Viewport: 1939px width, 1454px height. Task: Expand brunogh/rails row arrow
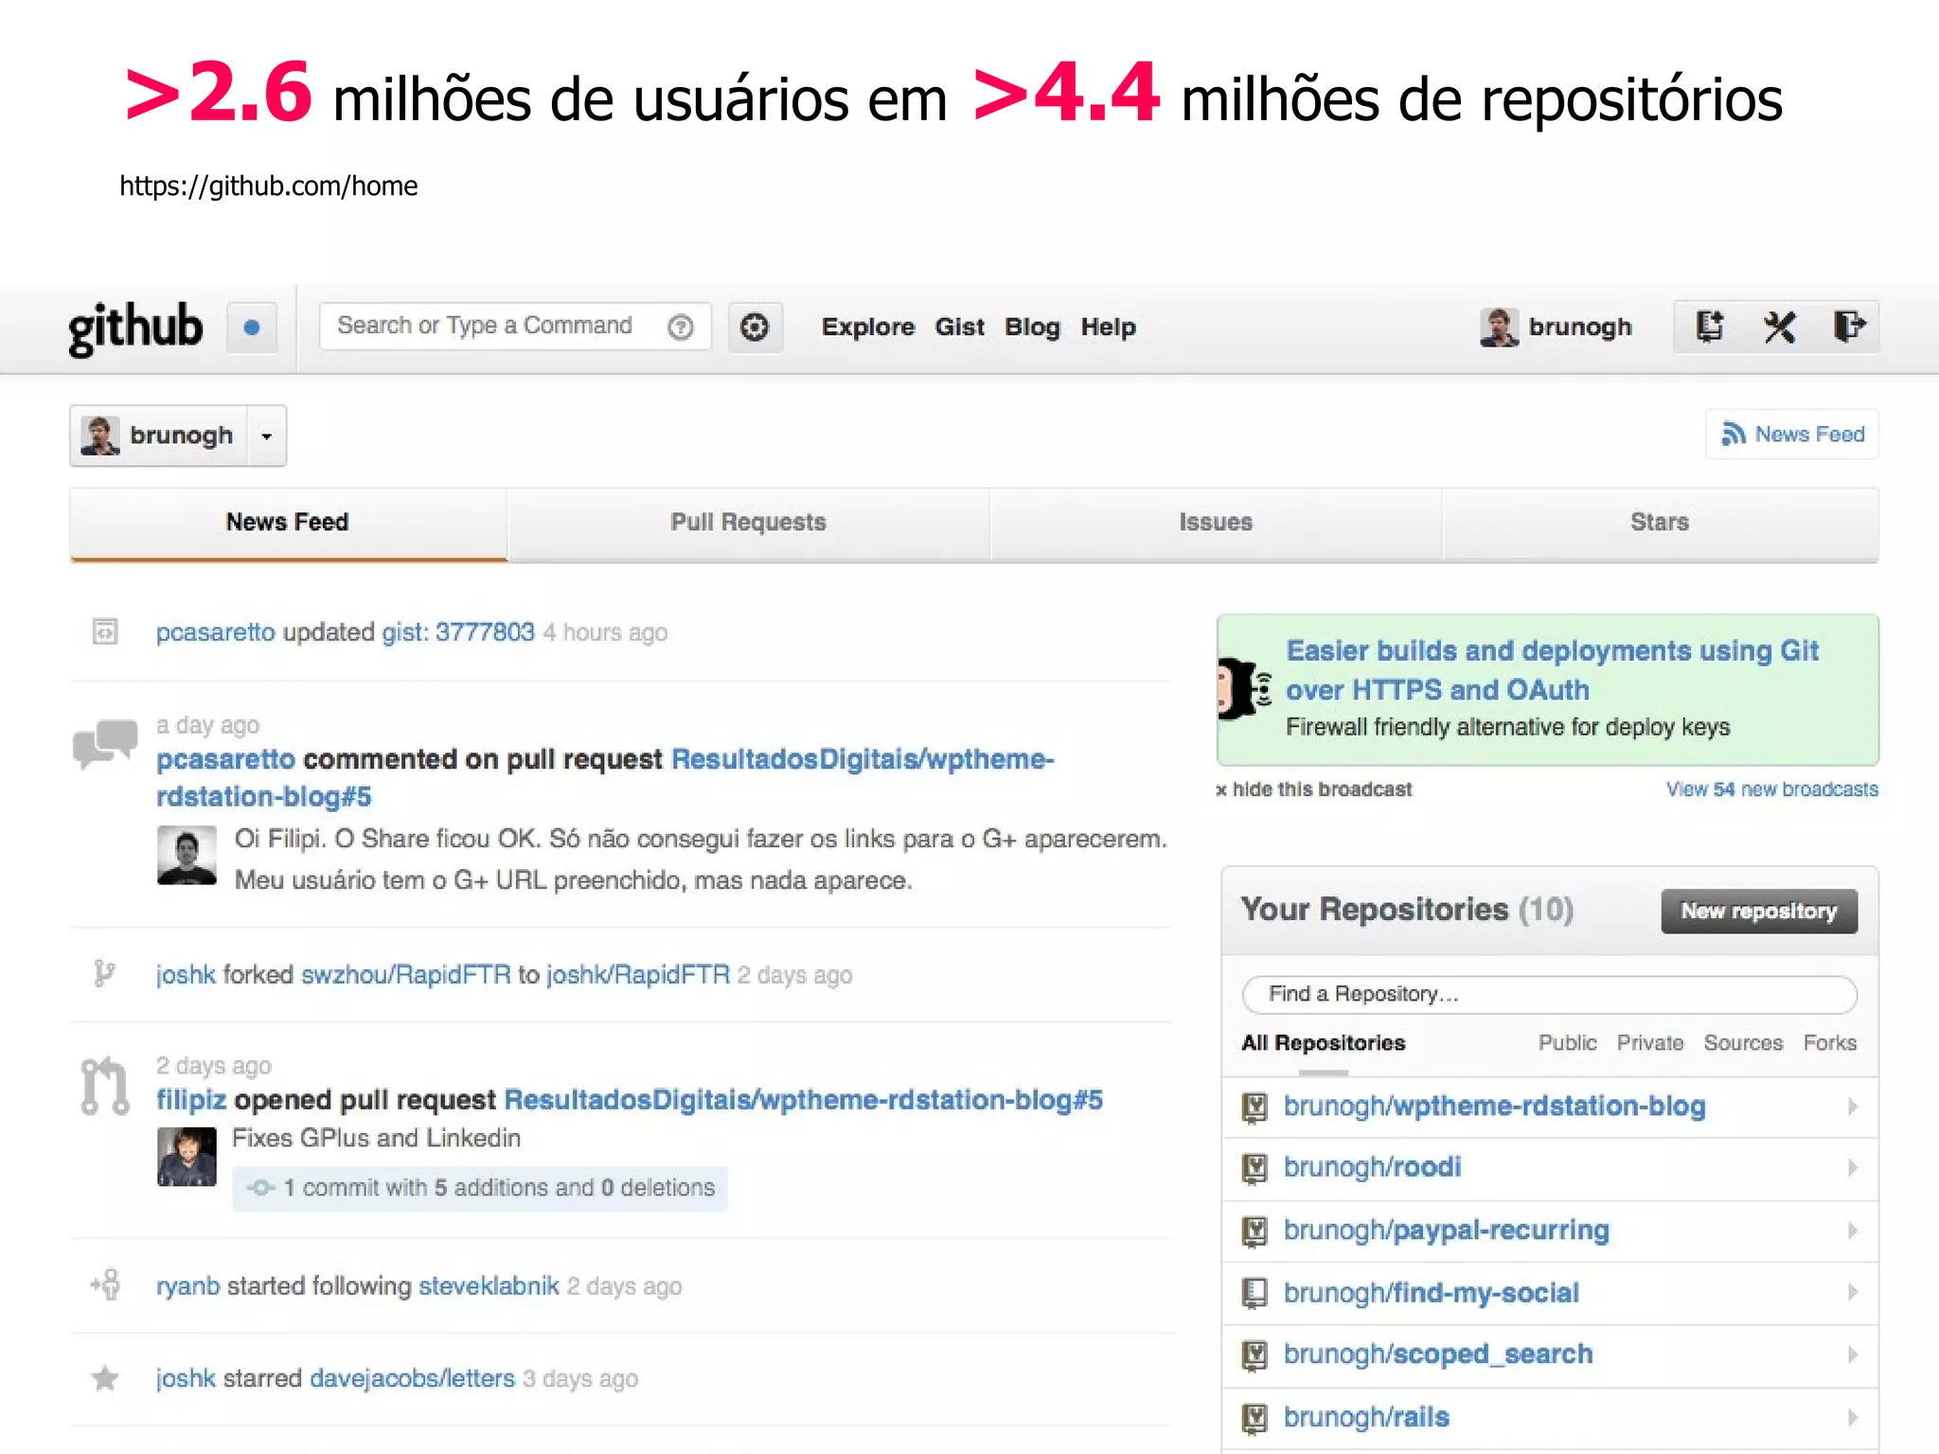1852,1417
